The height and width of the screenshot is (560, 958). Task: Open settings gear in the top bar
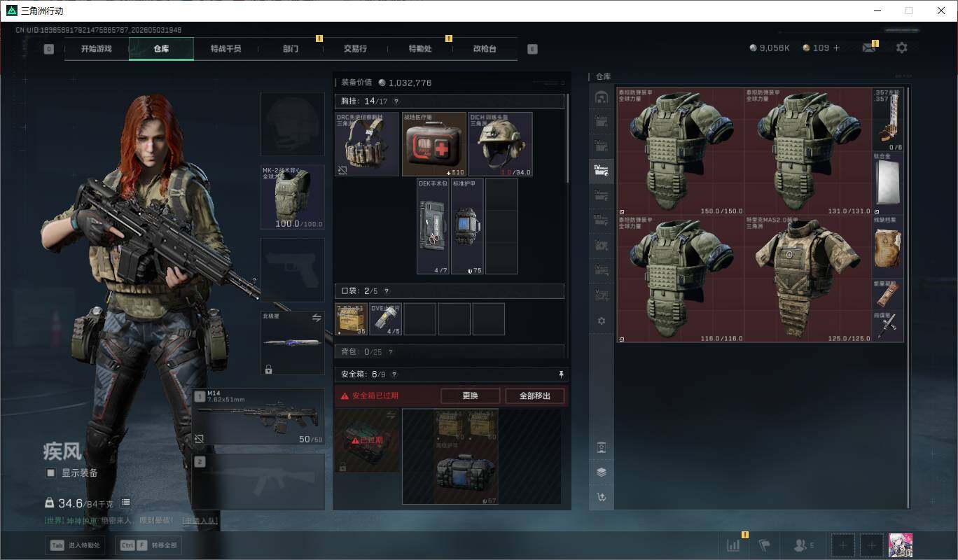[902, 48]
